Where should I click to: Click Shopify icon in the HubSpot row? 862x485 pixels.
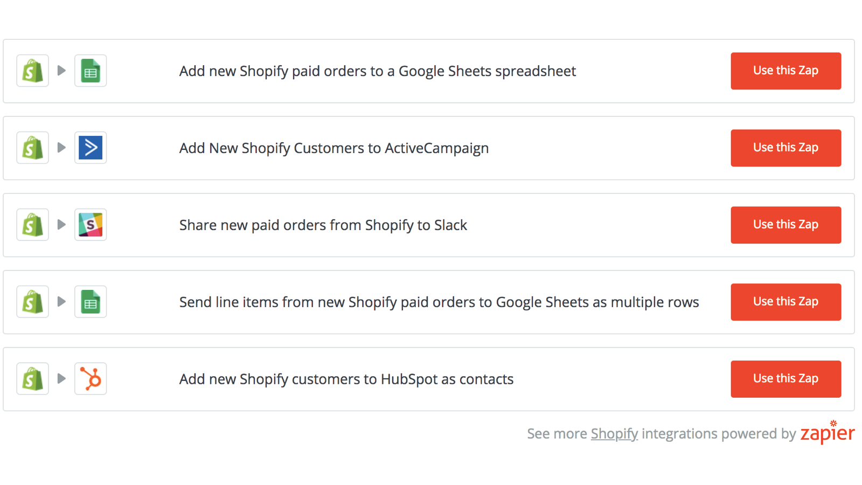pyautogui.click(x=32, y=379)
